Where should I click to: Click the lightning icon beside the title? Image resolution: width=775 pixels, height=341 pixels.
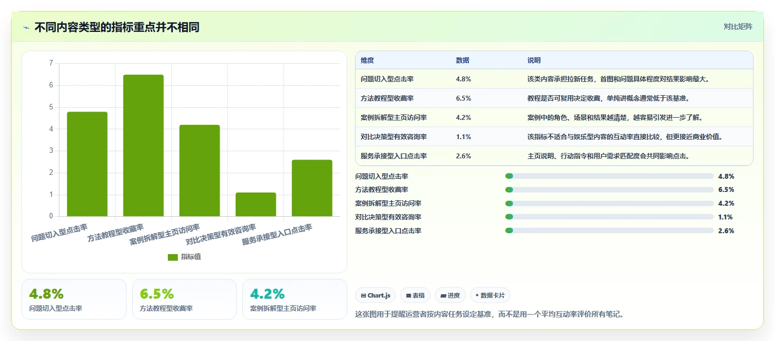click(26, 27)
